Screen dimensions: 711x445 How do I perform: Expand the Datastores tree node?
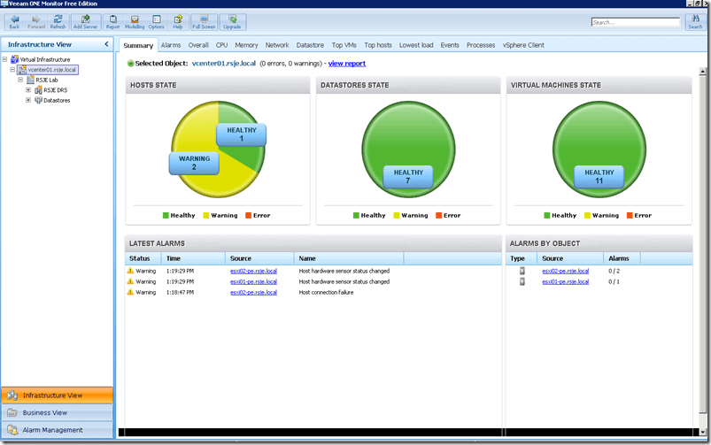coord(28,100)
